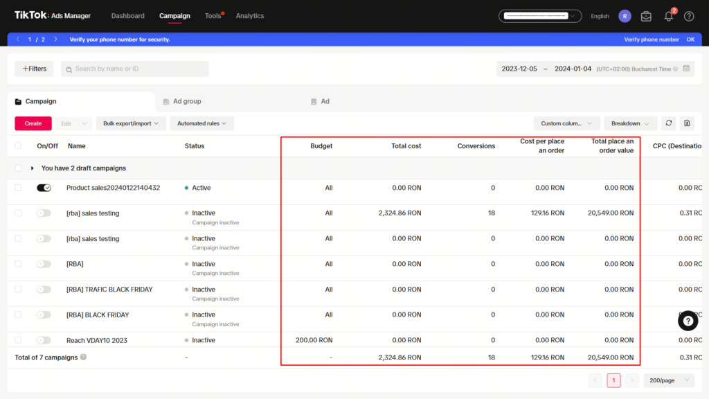
Task: Toggle off Product sales20240122140432 campaign
Action: 44,188
